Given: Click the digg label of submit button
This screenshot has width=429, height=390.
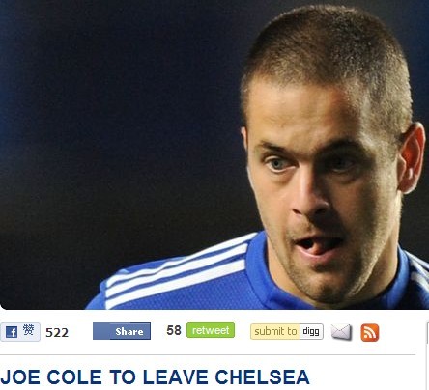Looking at the screenshot, I should tap(311, 331).
